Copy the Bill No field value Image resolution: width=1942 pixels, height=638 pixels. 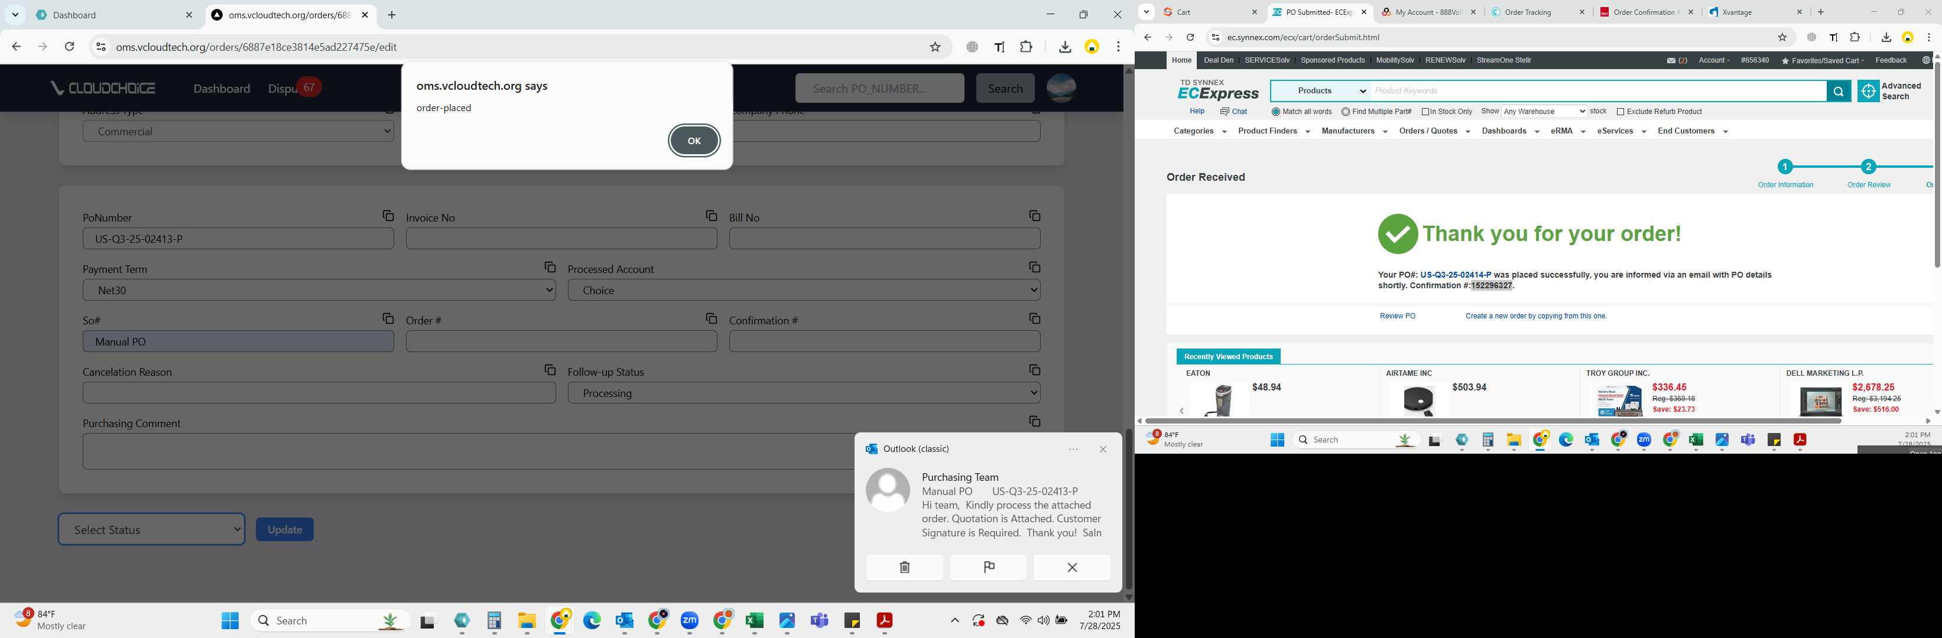pyautogui.click(x=1034, y=216)
